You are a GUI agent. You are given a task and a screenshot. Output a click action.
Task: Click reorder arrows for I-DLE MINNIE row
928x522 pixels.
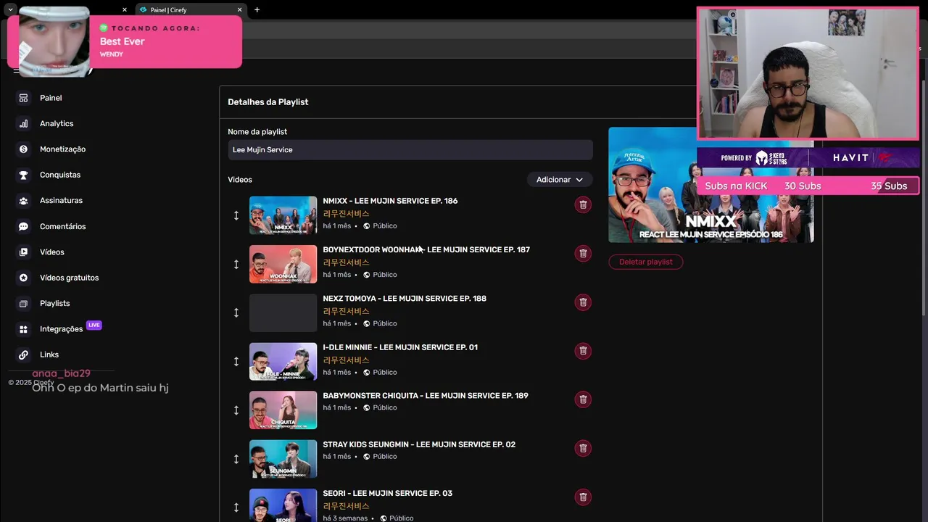pyautogui.click(x=236, y=361)
